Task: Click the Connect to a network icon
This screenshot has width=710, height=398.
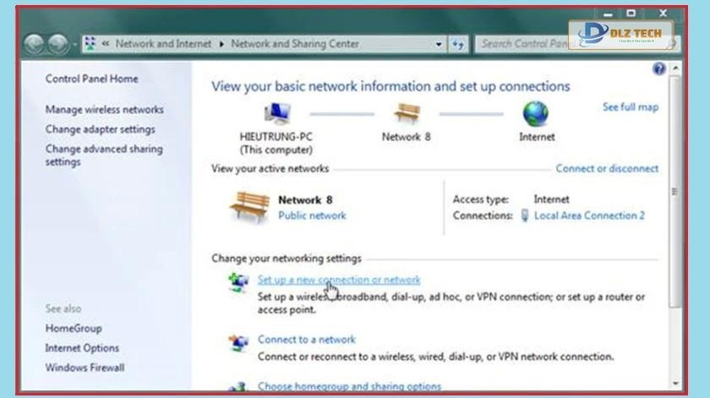Action: [239, 343]
